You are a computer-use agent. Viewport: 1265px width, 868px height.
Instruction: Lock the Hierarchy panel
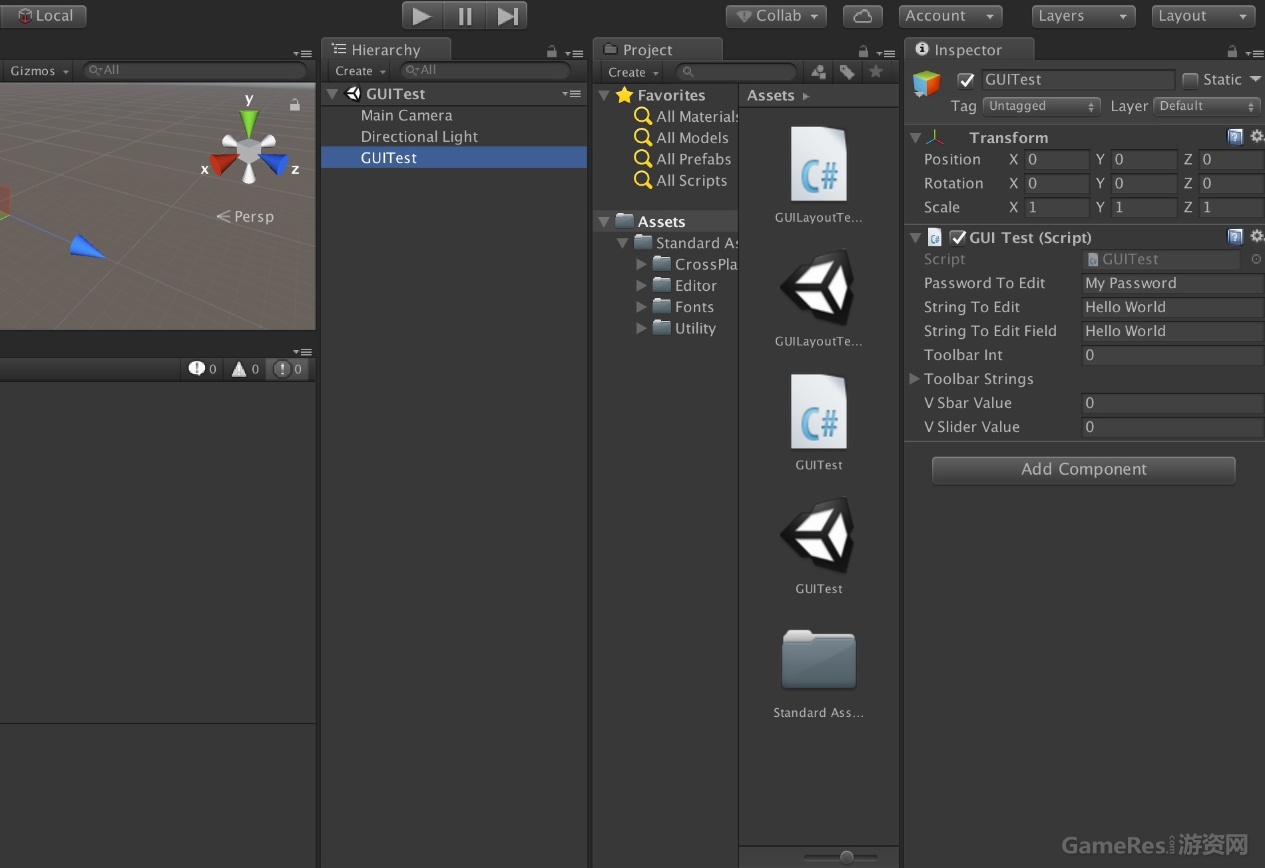[551, 51]
